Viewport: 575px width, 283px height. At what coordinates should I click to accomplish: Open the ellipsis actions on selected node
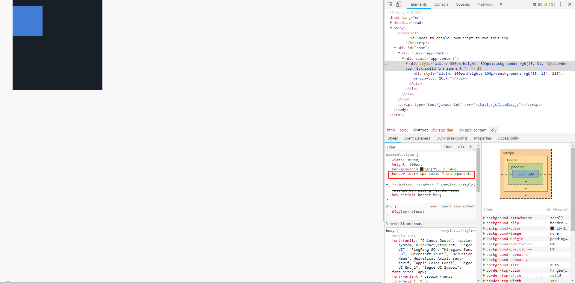tap(387, 64)
